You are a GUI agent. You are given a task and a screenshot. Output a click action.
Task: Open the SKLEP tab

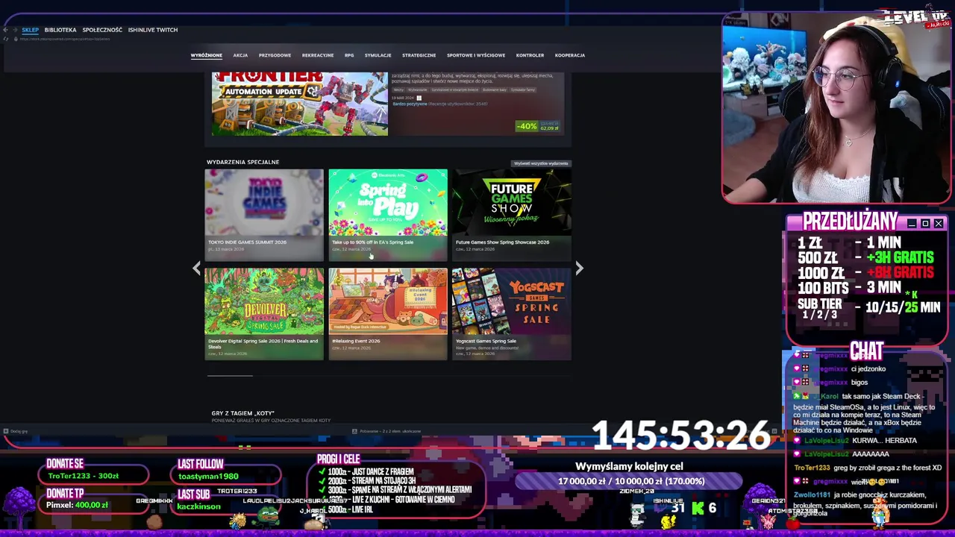(x=30, y=30)
